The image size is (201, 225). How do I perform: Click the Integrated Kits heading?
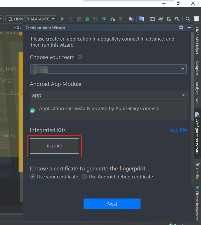pyautogui.click(x=48, y=130)
